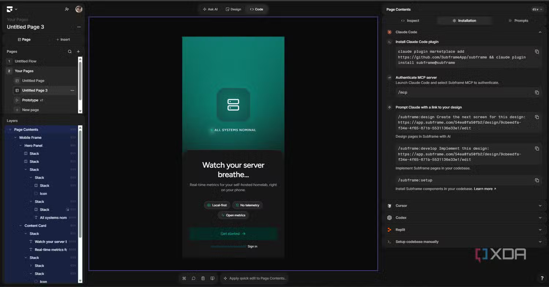Image resolution: width=549 pixels, height=287 pixels.
Task: Open the Subframe logo menu
Action: click(x=12, y=9)
